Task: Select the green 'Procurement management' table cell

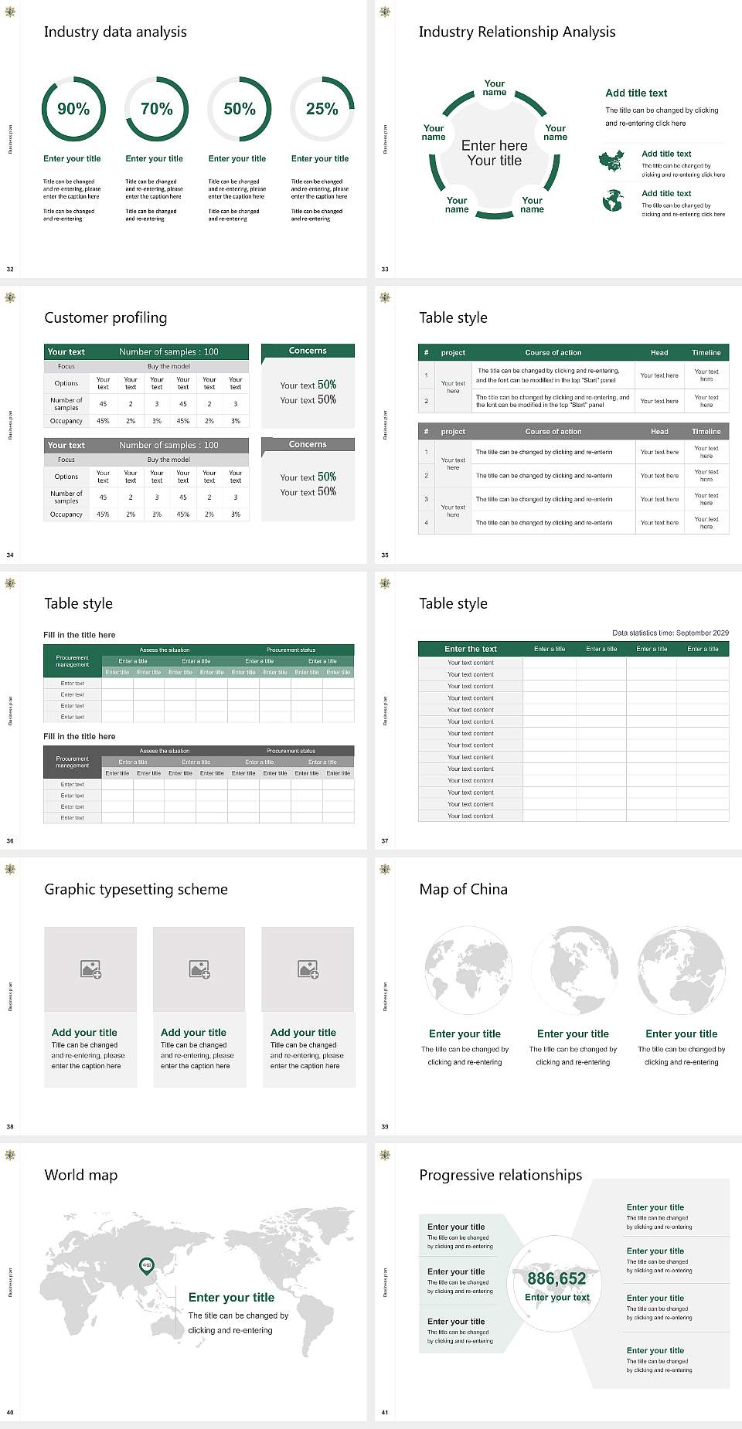Action: 73,661
